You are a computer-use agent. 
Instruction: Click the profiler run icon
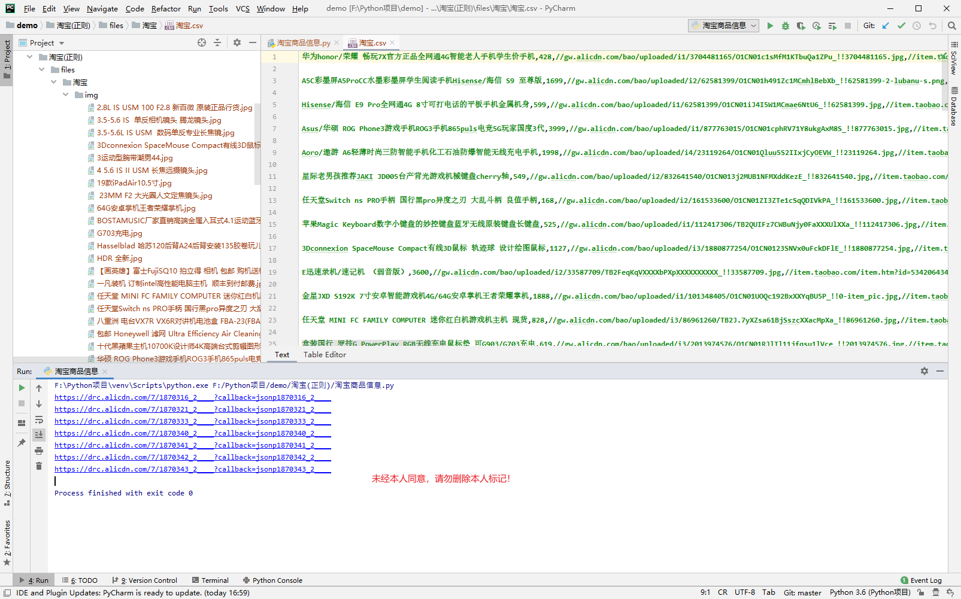pos(817,26)
